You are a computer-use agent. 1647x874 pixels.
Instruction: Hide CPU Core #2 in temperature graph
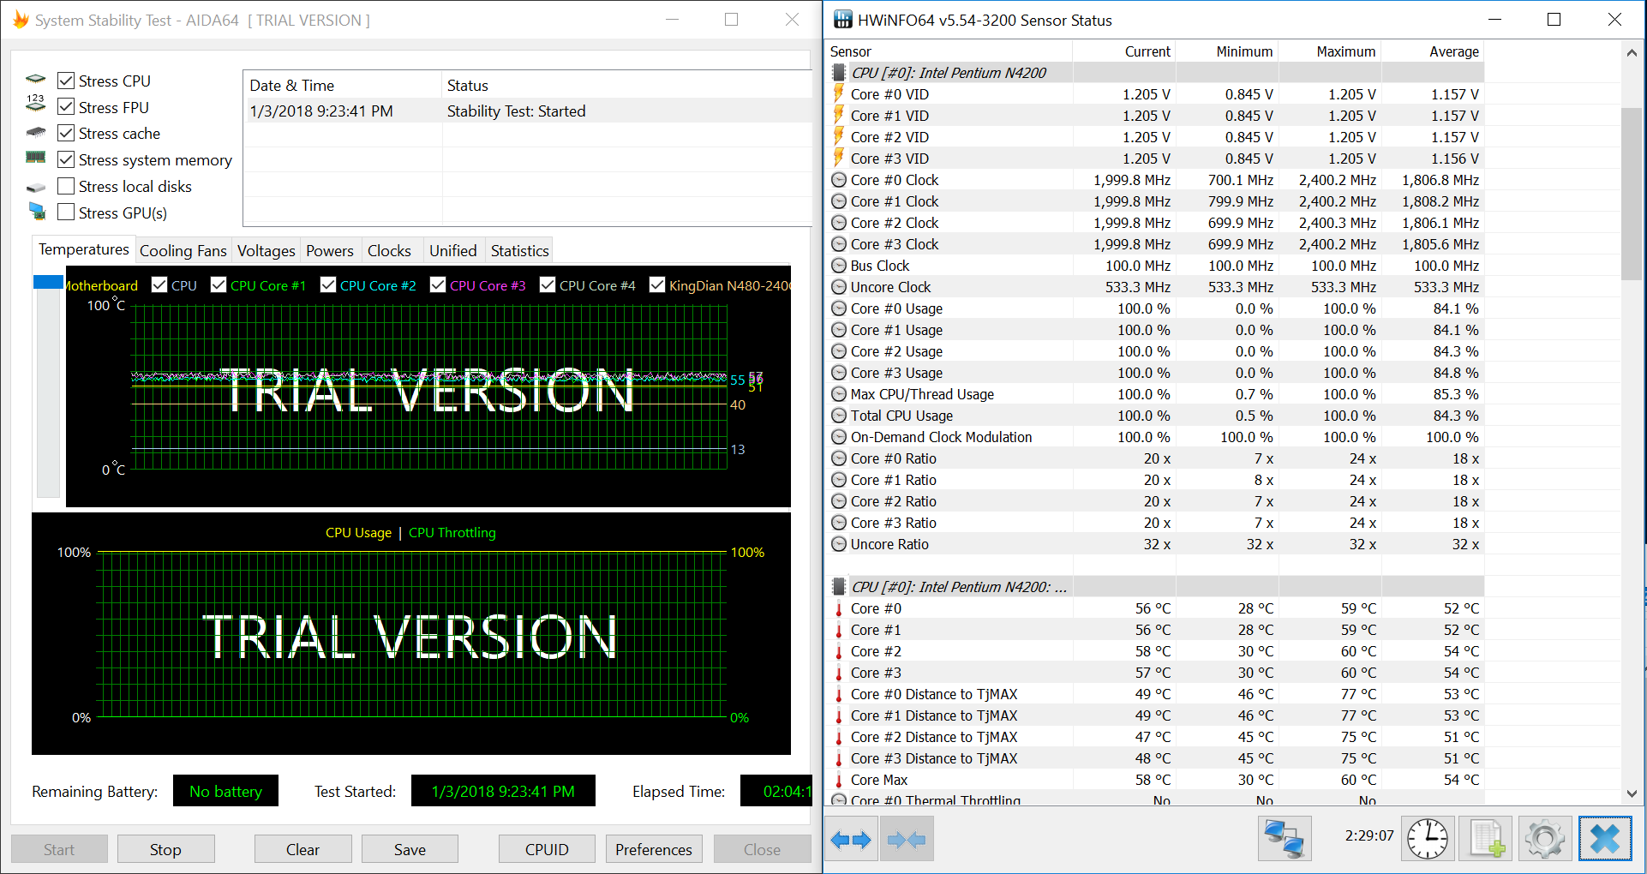coord(328,284)
